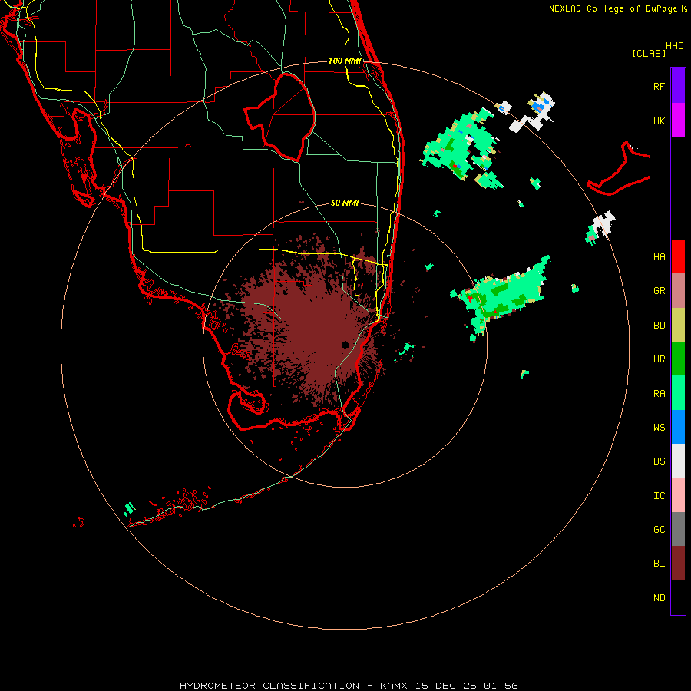Screen dimensions: 691x691
Task: Click the "[CLAS]" legend heading
Action: (x=648, y=53)
